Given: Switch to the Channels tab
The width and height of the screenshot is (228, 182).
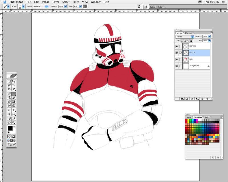Looking at the screenshot, I should point(188,33).
